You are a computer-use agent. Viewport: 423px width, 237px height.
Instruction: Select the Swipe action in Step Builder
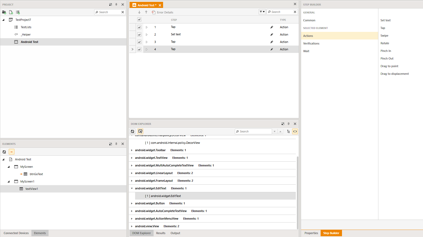(384, 36)
